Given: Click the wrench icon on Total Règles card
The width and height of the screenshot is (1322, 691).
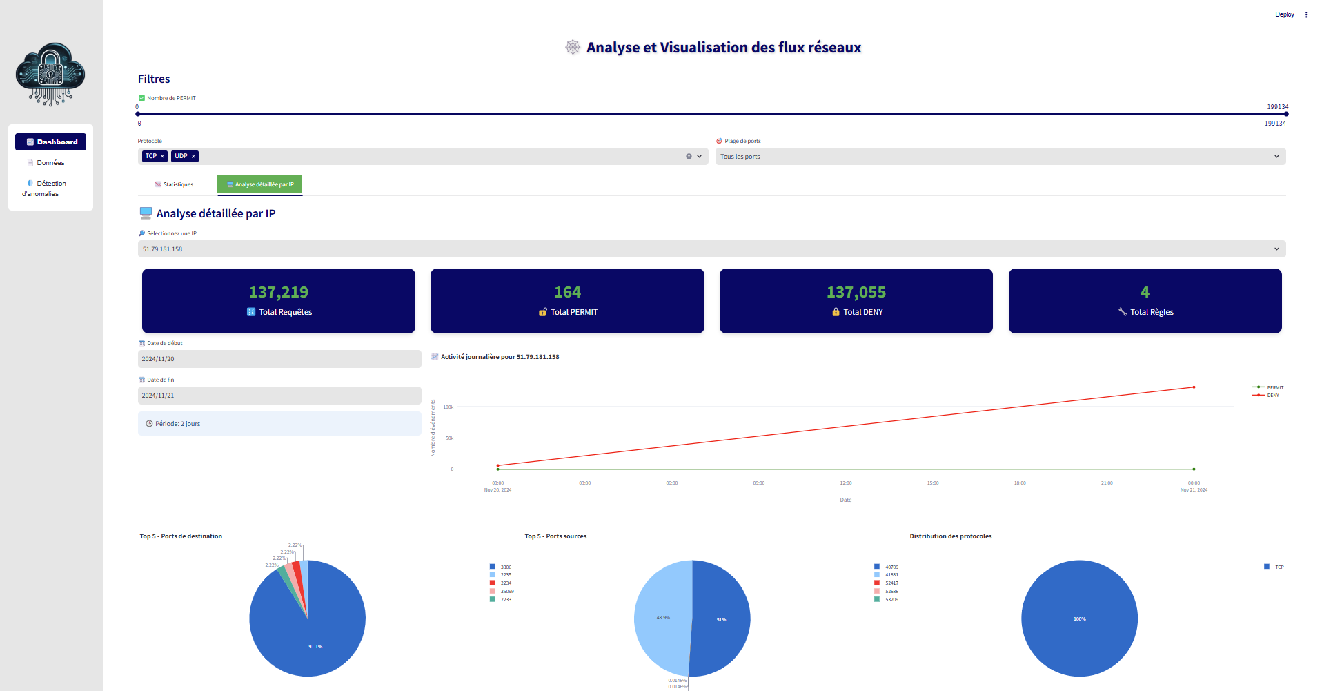Looking at the screenshot, I should click(1123, 312).
